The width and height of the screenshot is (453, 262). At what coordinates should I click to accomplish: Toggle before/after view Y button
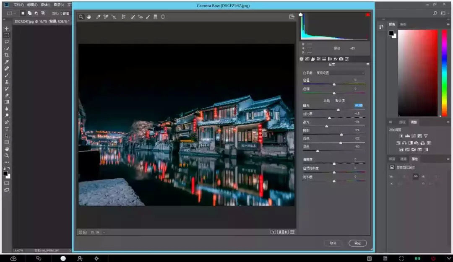coord(273,232)
